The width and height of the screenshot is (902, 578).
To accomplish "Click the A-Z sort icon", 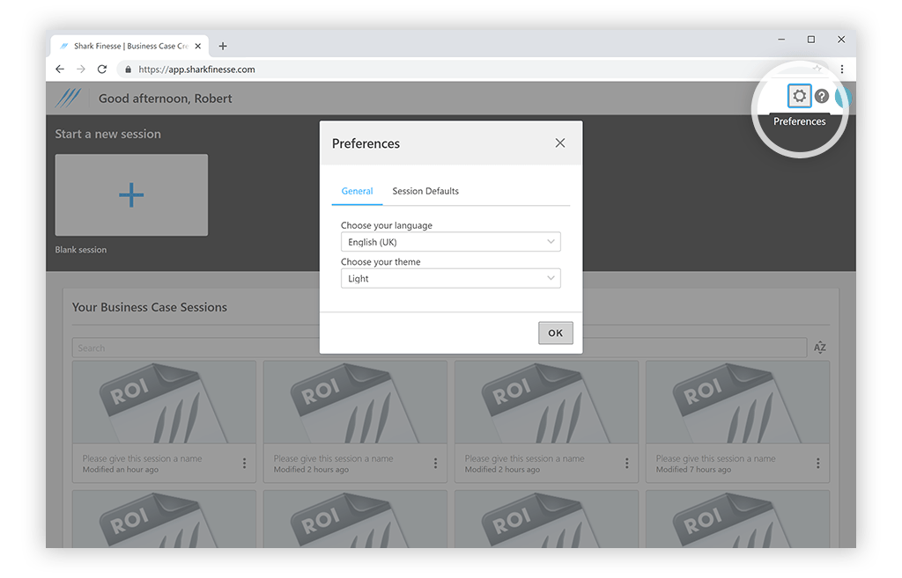I will tap(819, 348).
